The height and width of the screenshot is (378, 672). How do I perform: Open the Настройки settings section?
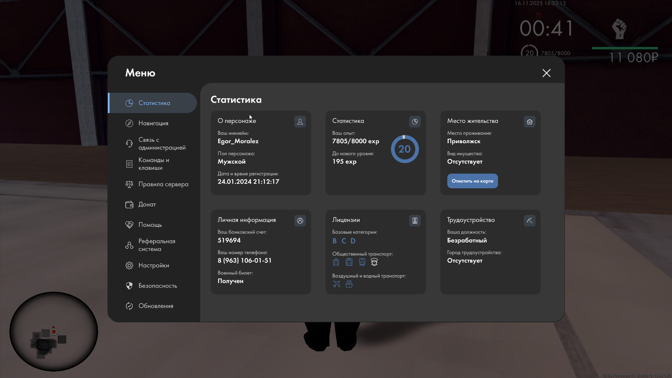pyautogui.click(x=153, y=265)
